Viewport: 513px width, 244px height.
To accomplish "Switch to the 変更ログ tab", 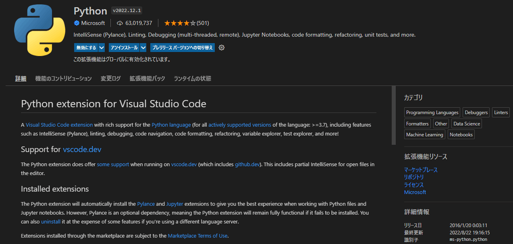I will 111,79.
